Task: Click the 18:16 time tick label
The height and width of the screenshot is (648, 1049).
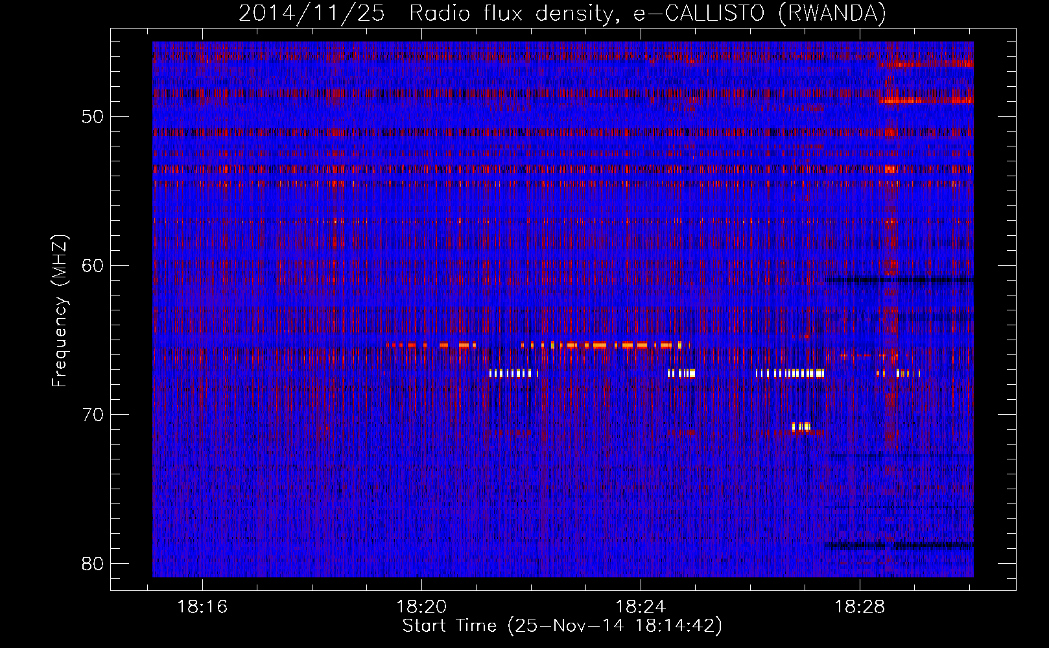Action: [x=203, y=607]
